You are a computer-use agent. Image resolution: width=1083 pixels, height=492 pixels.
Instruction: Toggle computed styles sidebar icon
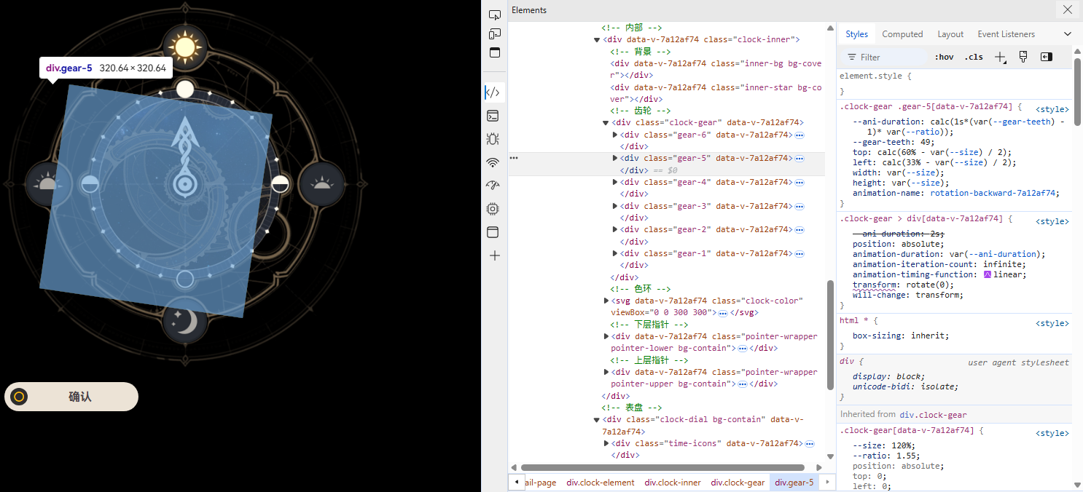click(x=1047, y=57)
